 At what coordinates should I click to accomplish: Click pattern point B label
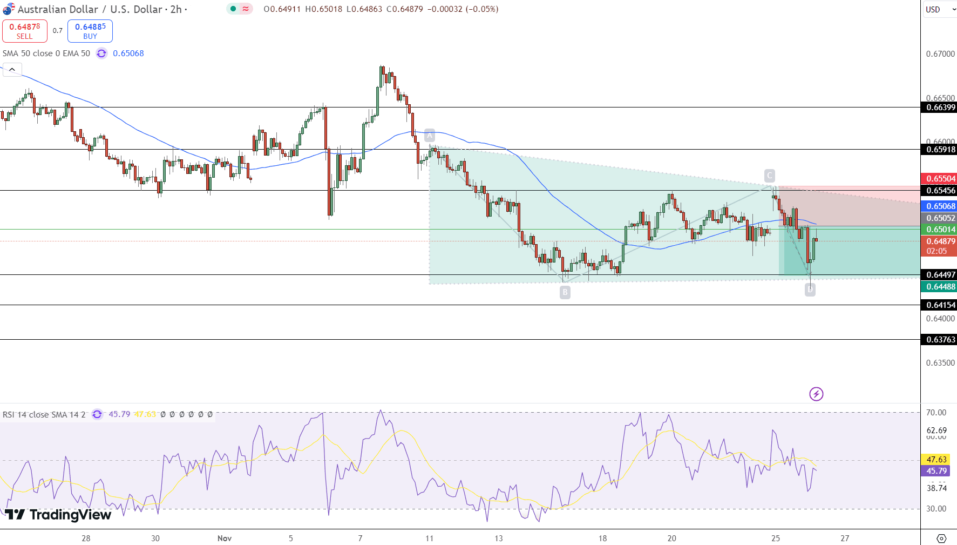coord(565,292)
